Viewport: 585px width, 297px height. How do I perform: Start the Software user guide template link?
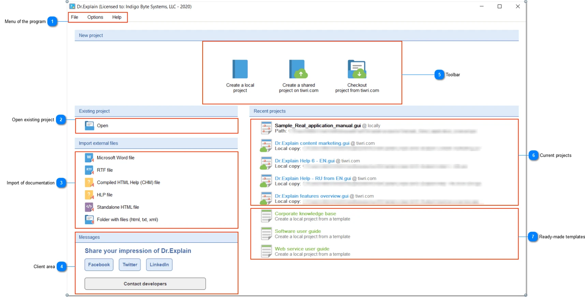click(x=298, y=231)
